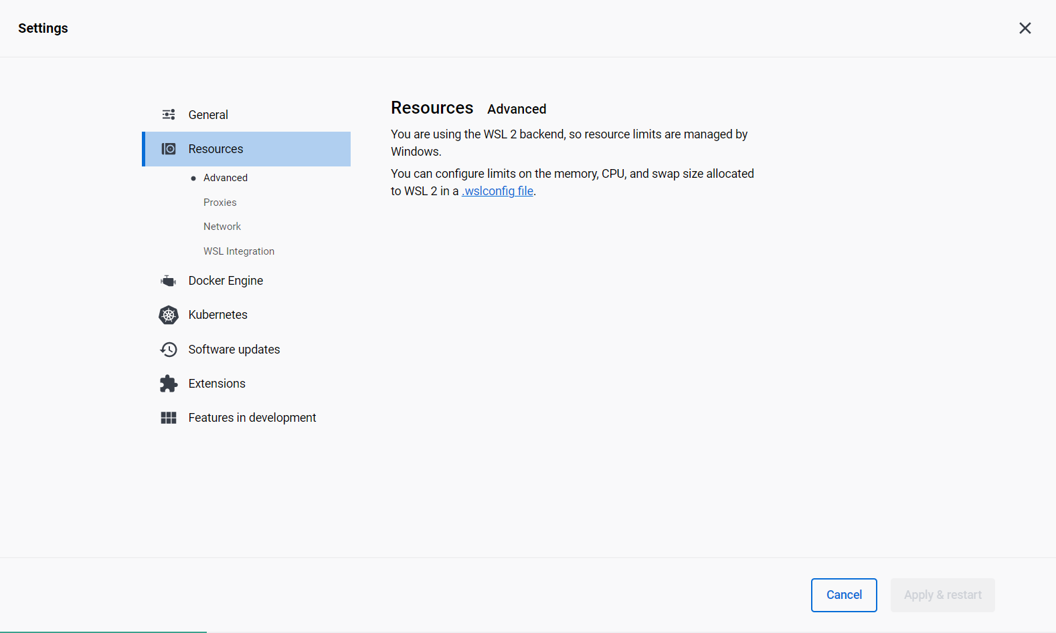Select the Advanced sub-item under Resources
The height and width of the screenshot is (633, 1056).
coord(226,178)
